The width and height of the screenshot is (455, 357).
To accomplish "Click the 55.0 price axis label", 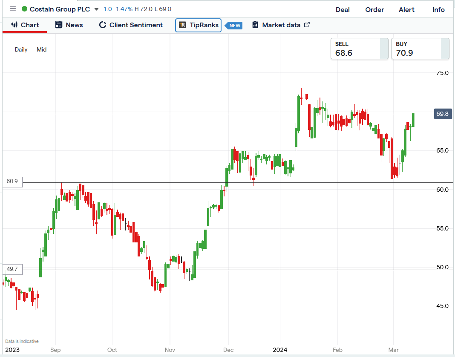I will (x=442, y=228).
